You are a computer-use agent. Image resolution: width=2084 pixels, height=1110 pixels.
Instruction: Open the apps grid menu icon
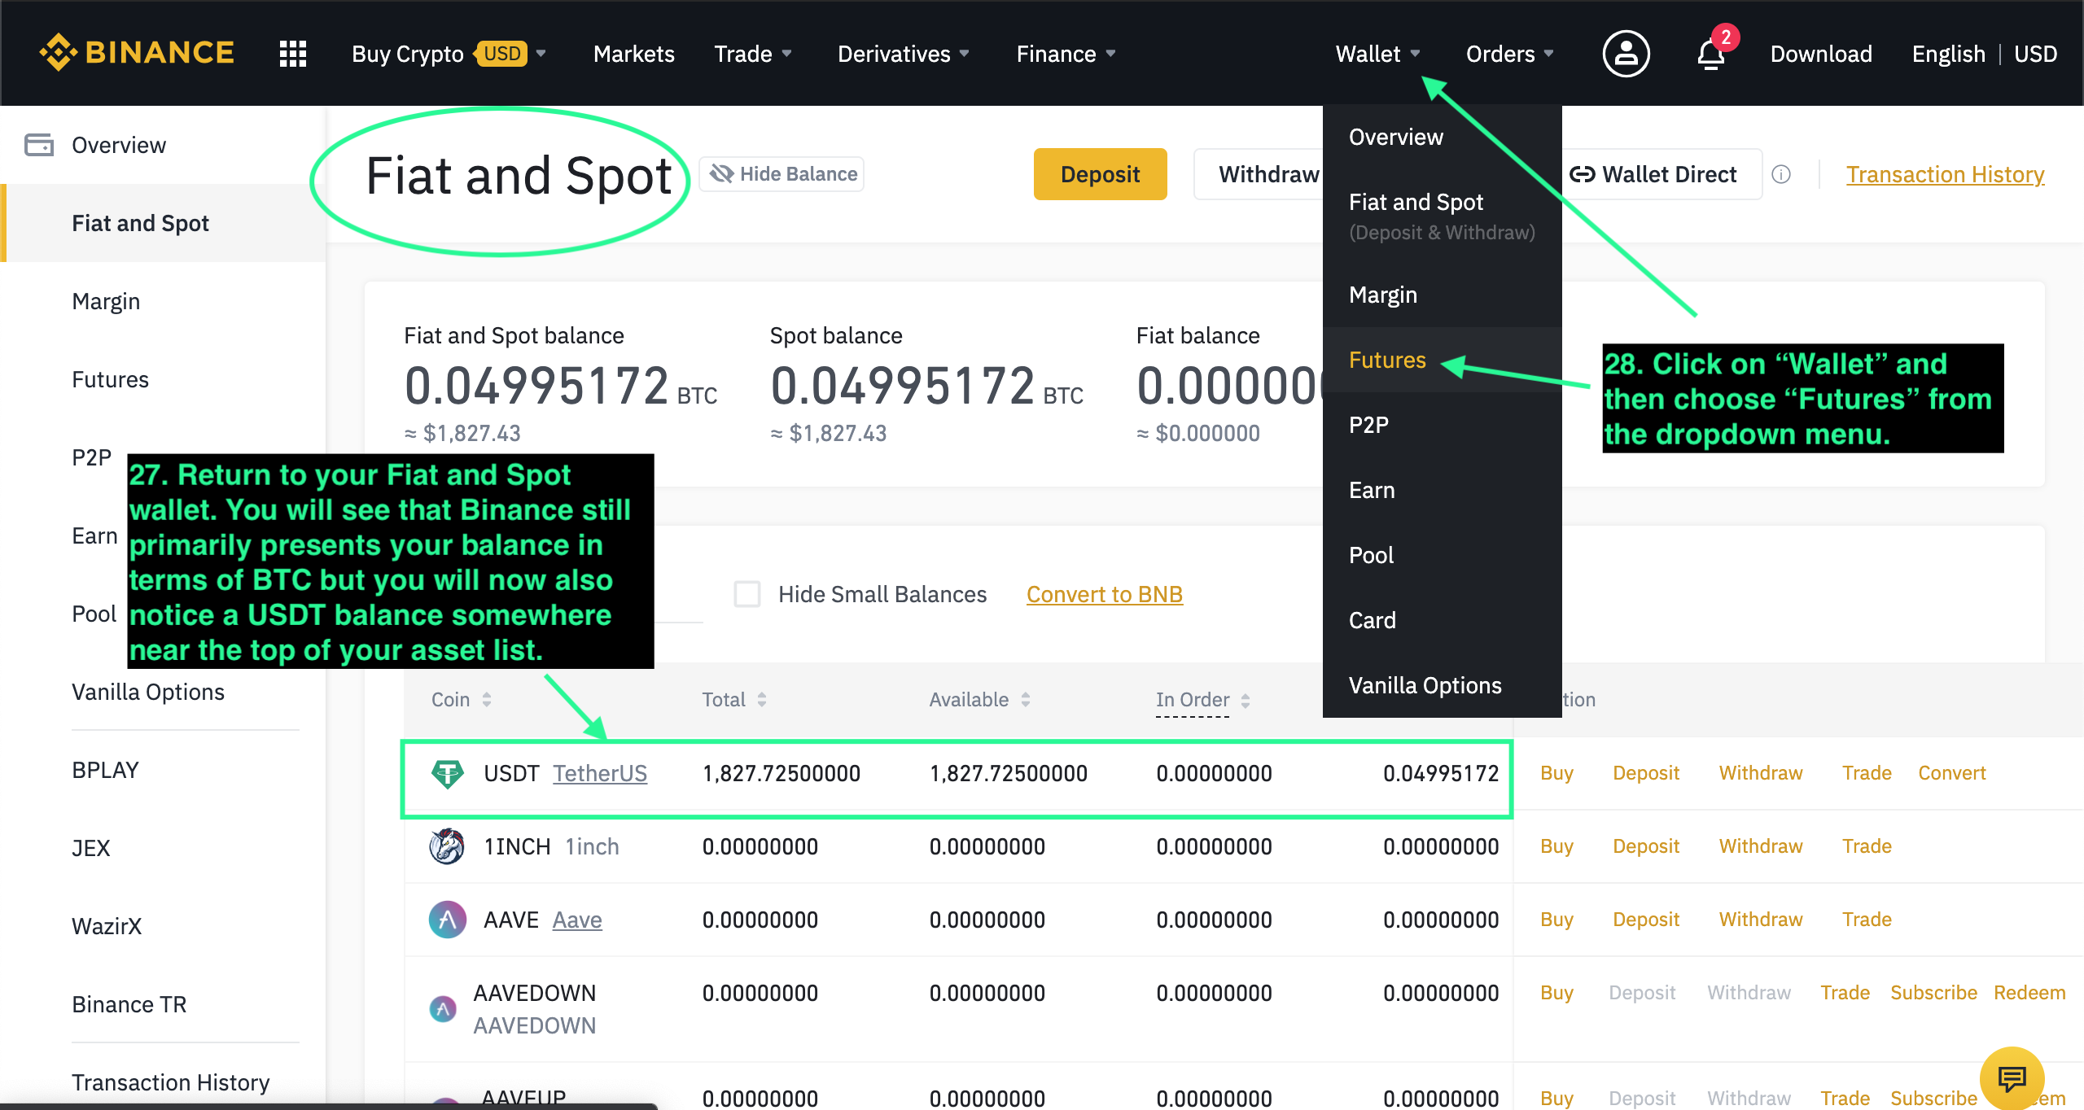pyautogui.click(x=293, y=54)
